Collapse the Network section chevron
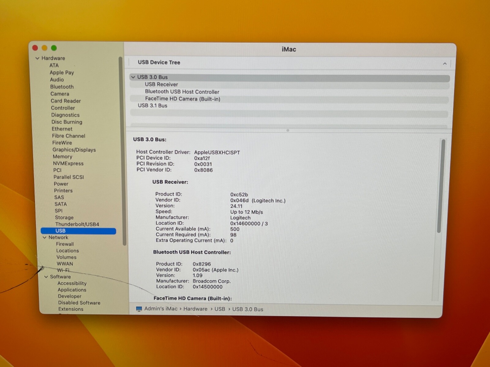Screen dimensions: 490x367 tap(44, 237)
